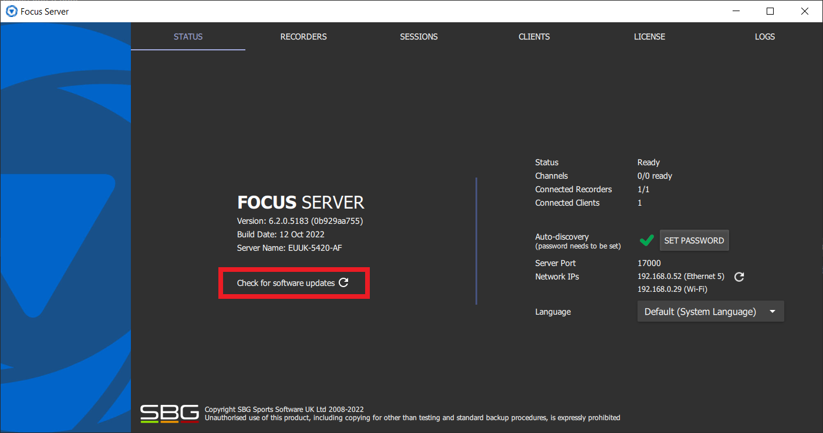
Task: Open the LOGS tab
Action: 765,36
